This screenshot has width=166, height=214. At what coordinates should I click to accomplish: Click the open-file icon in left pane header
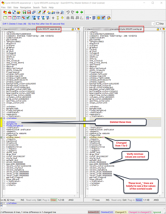(x=73, y=29)
